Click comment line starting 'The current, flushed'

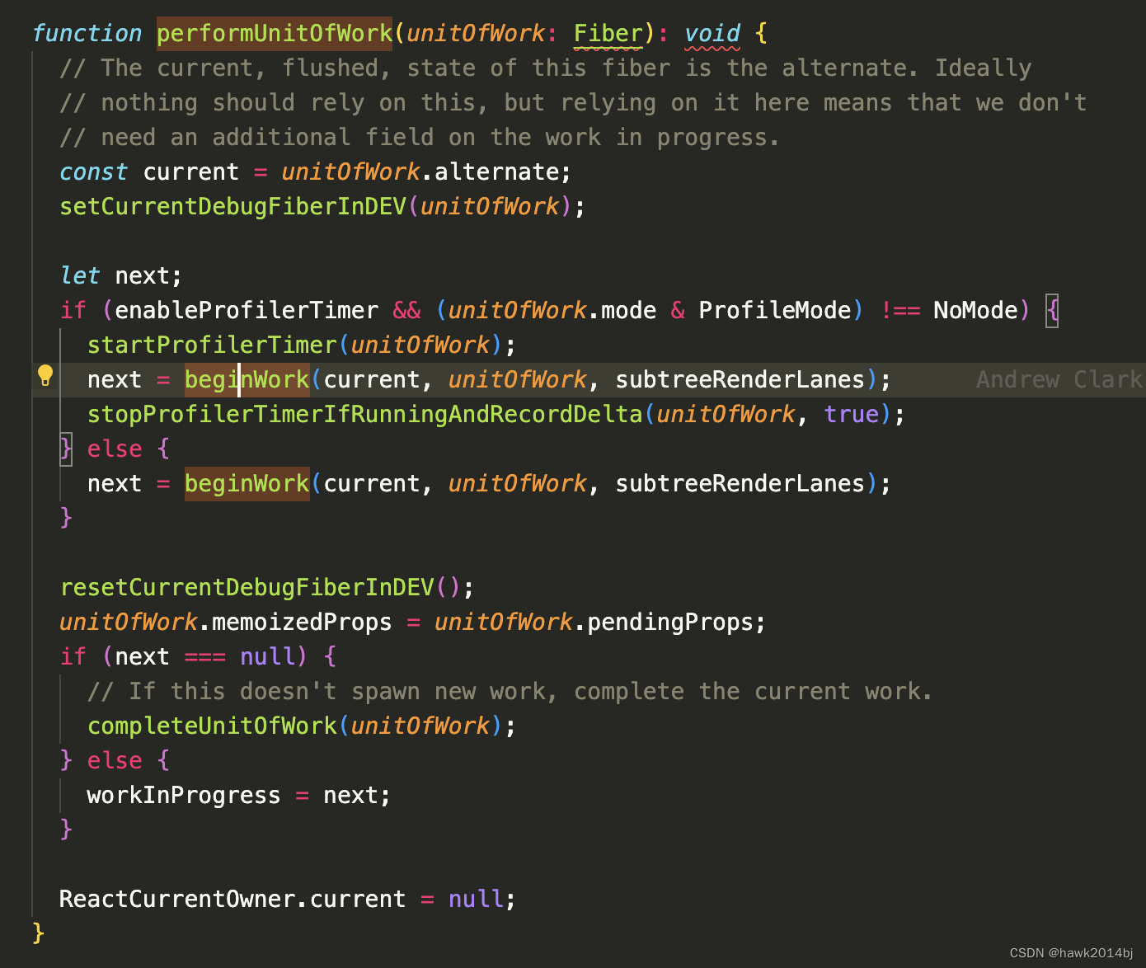coord(545,68)
